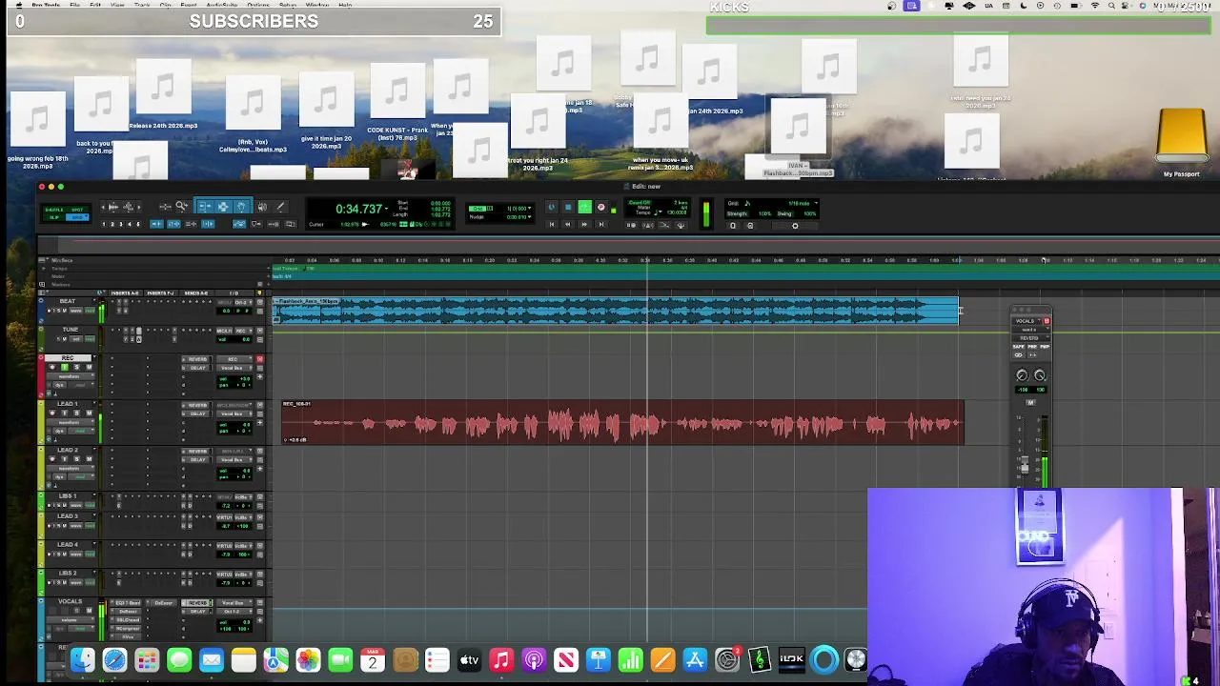1220x686 pixels.
Task: Open File menu in menu bar
Action: point(75,5)
